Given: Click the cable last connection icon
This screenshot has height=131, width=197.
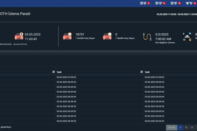Looking at the screenshot, I should tap(147, 37).
